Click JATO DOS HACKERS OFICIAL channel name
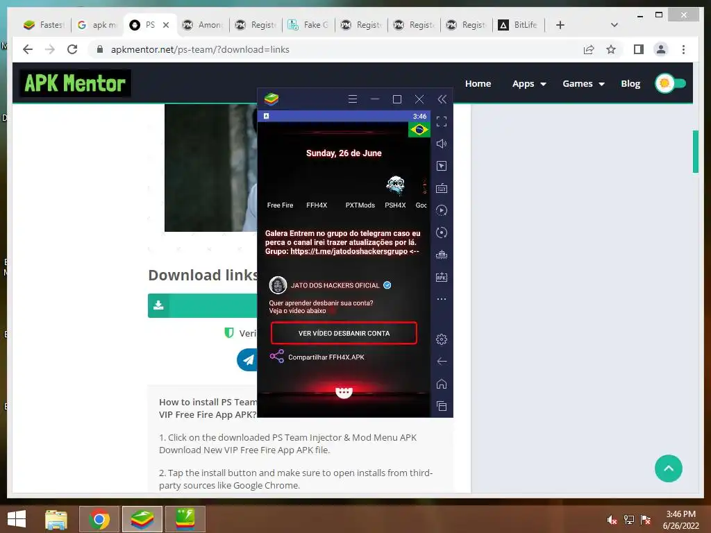The image size is (711, 533). coord(335,285)
